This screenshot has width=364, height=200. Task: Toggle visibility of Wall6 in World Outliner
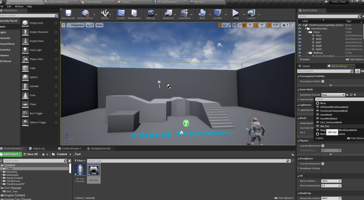[x=300, y=39]
